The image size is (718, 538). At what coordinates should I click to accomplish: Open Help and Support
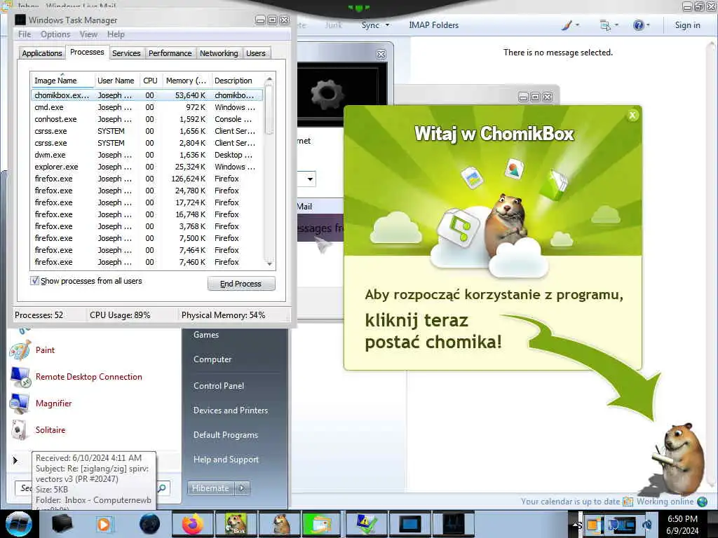point(226,460)
